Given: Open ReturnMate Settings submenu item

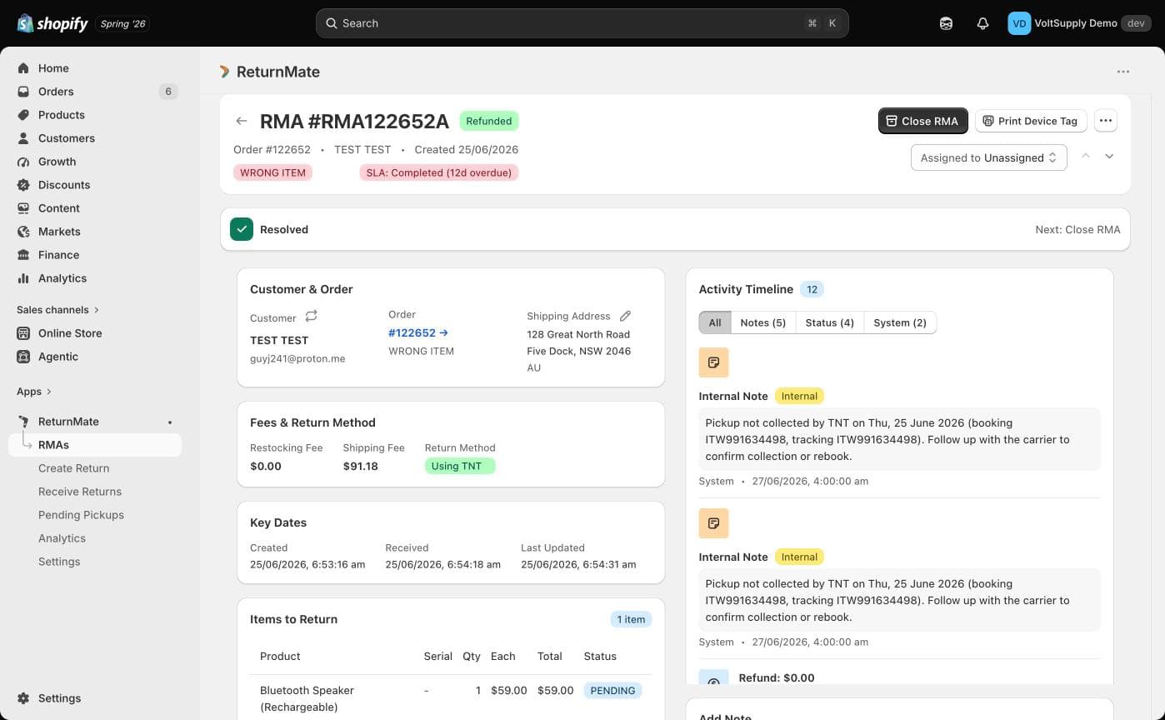Looking at the screenshot, I should (59, 562).
